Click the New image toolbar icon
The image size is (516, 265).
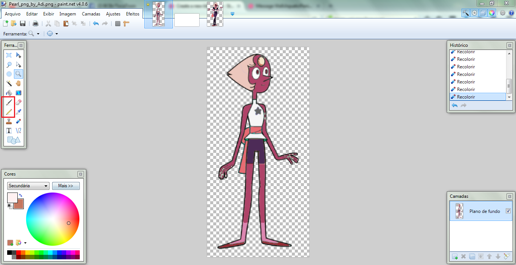pos(5,24)
